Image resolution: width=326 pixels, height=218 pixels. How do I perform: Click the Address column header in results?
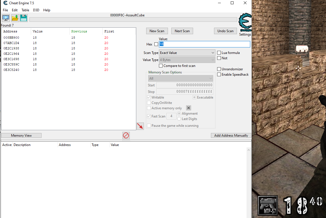[x=16, y=31]
